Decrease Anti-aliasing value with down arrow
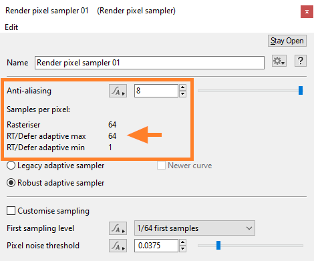Screen dimensions: 314x261 pos(183,94)
